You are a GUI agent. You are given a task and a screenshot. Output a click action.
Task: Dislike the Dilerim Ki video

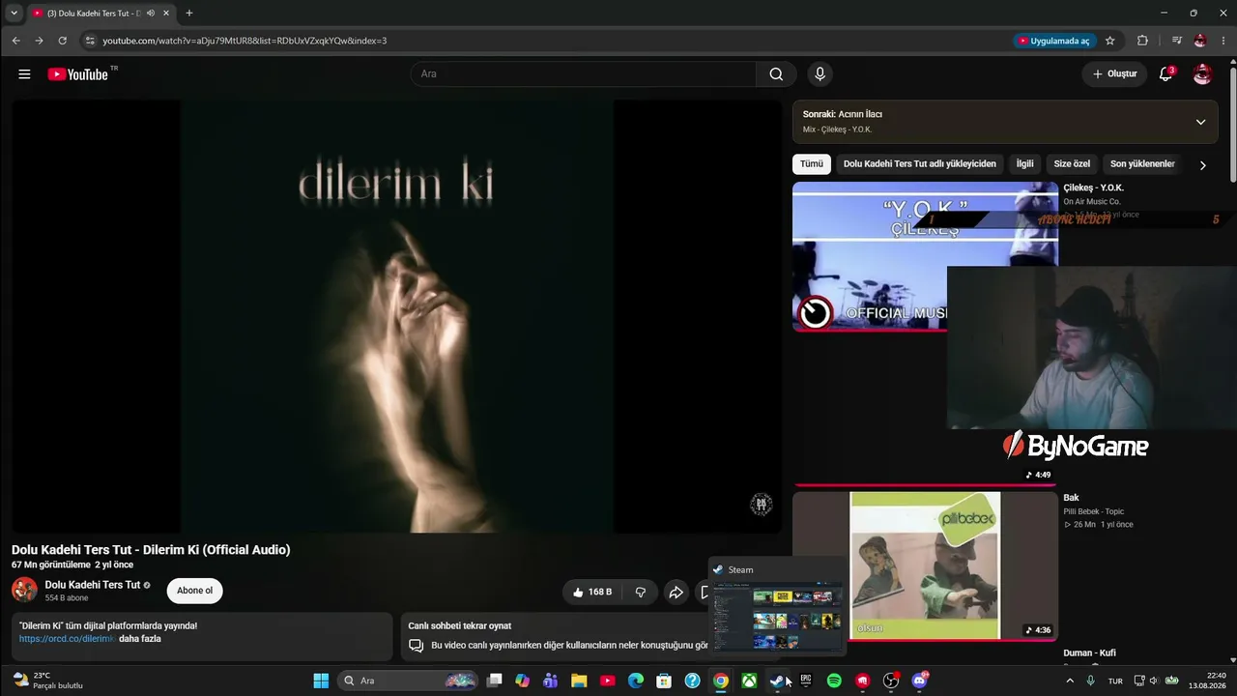pos(641,592)
